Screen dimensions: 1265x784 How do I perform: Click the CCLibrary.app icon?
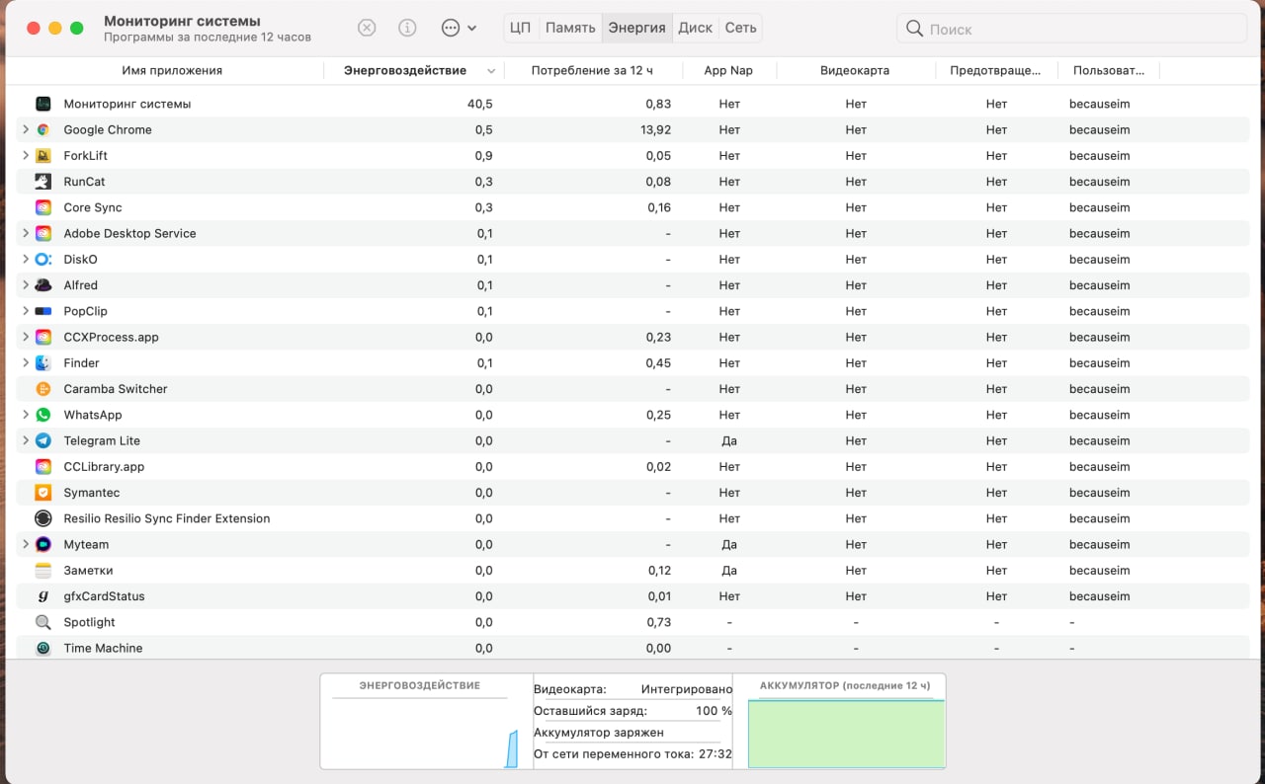[42, 467]
